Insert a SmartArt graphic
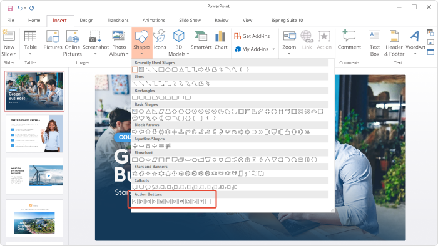Image resolution: width=438 pixels, height=246 pixels. (x=201, y=40)
